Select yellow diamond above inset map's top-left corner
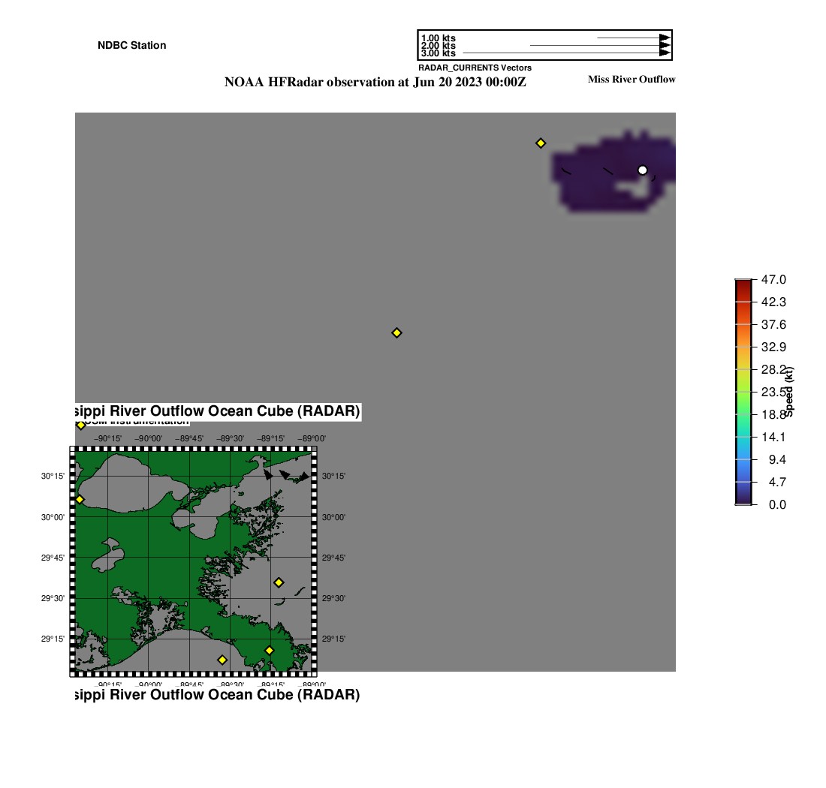The width and height of the screenshot is (826, 788). tap(81, 425)
